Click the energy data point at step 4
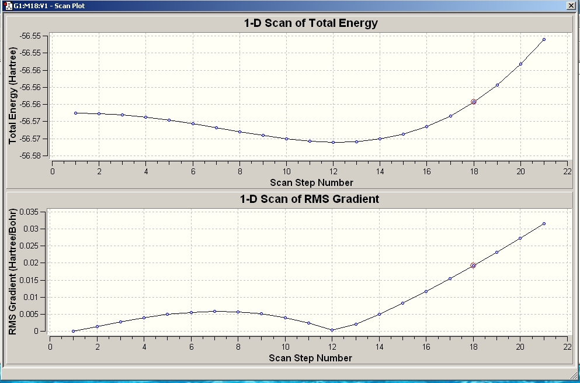This screenshot has height=383, width=580. [146, 117]
